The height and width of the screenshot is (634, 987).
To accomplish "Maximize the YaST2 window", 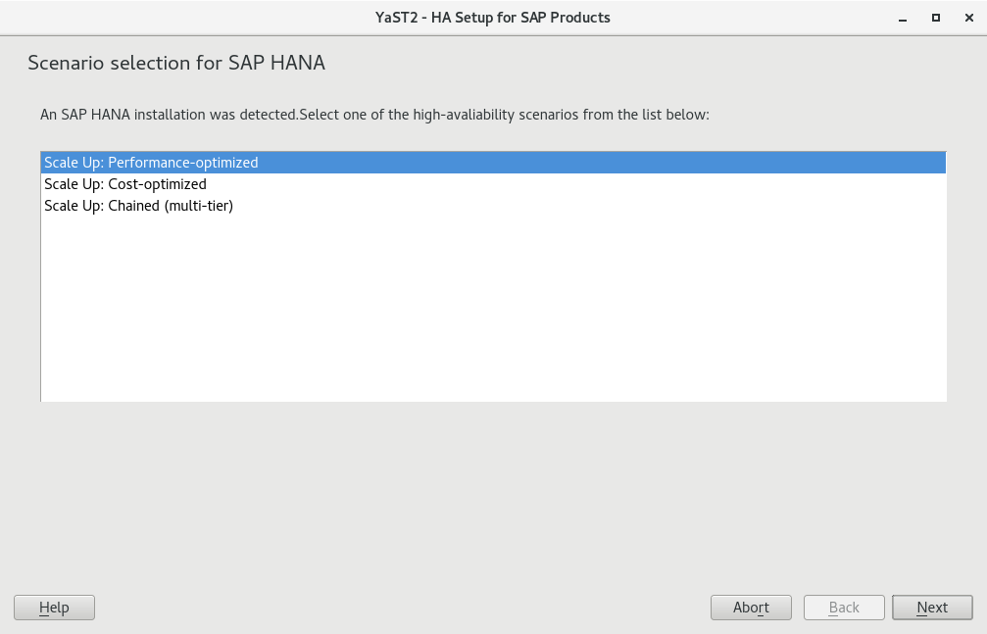I will (x=935, y=18).
